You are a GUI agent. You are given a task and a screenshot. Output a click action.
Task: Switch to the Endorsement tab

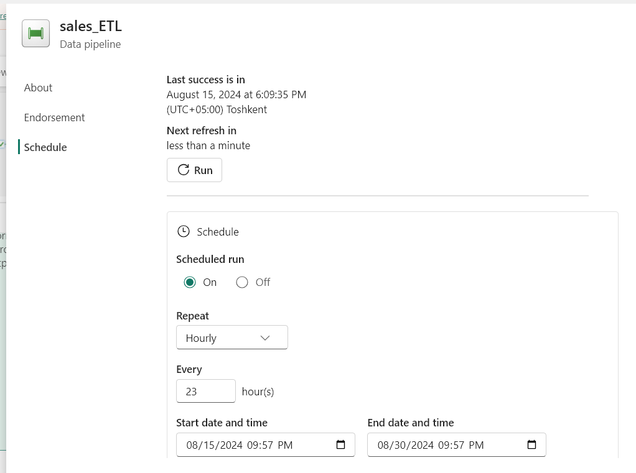(x=54, y=117)
